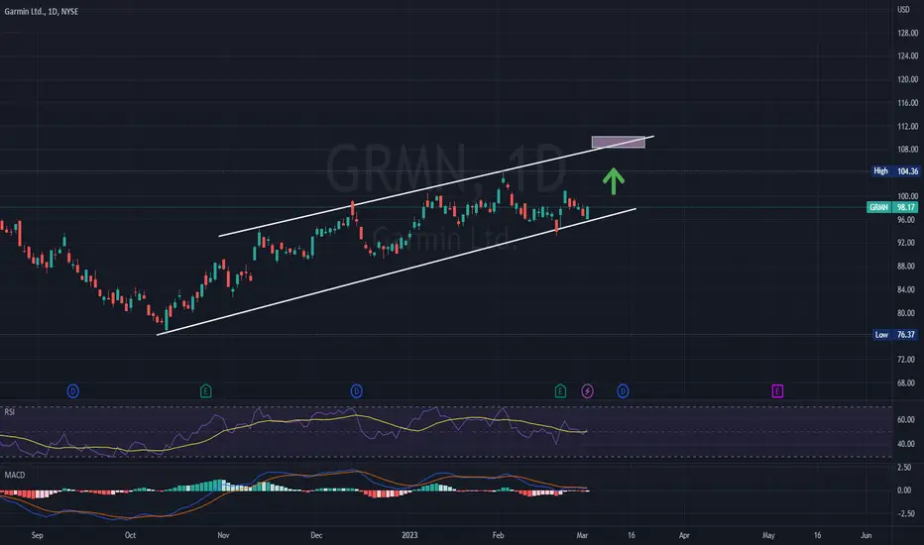
Task: Open the September dividend marker D
Action: [73, 390]
